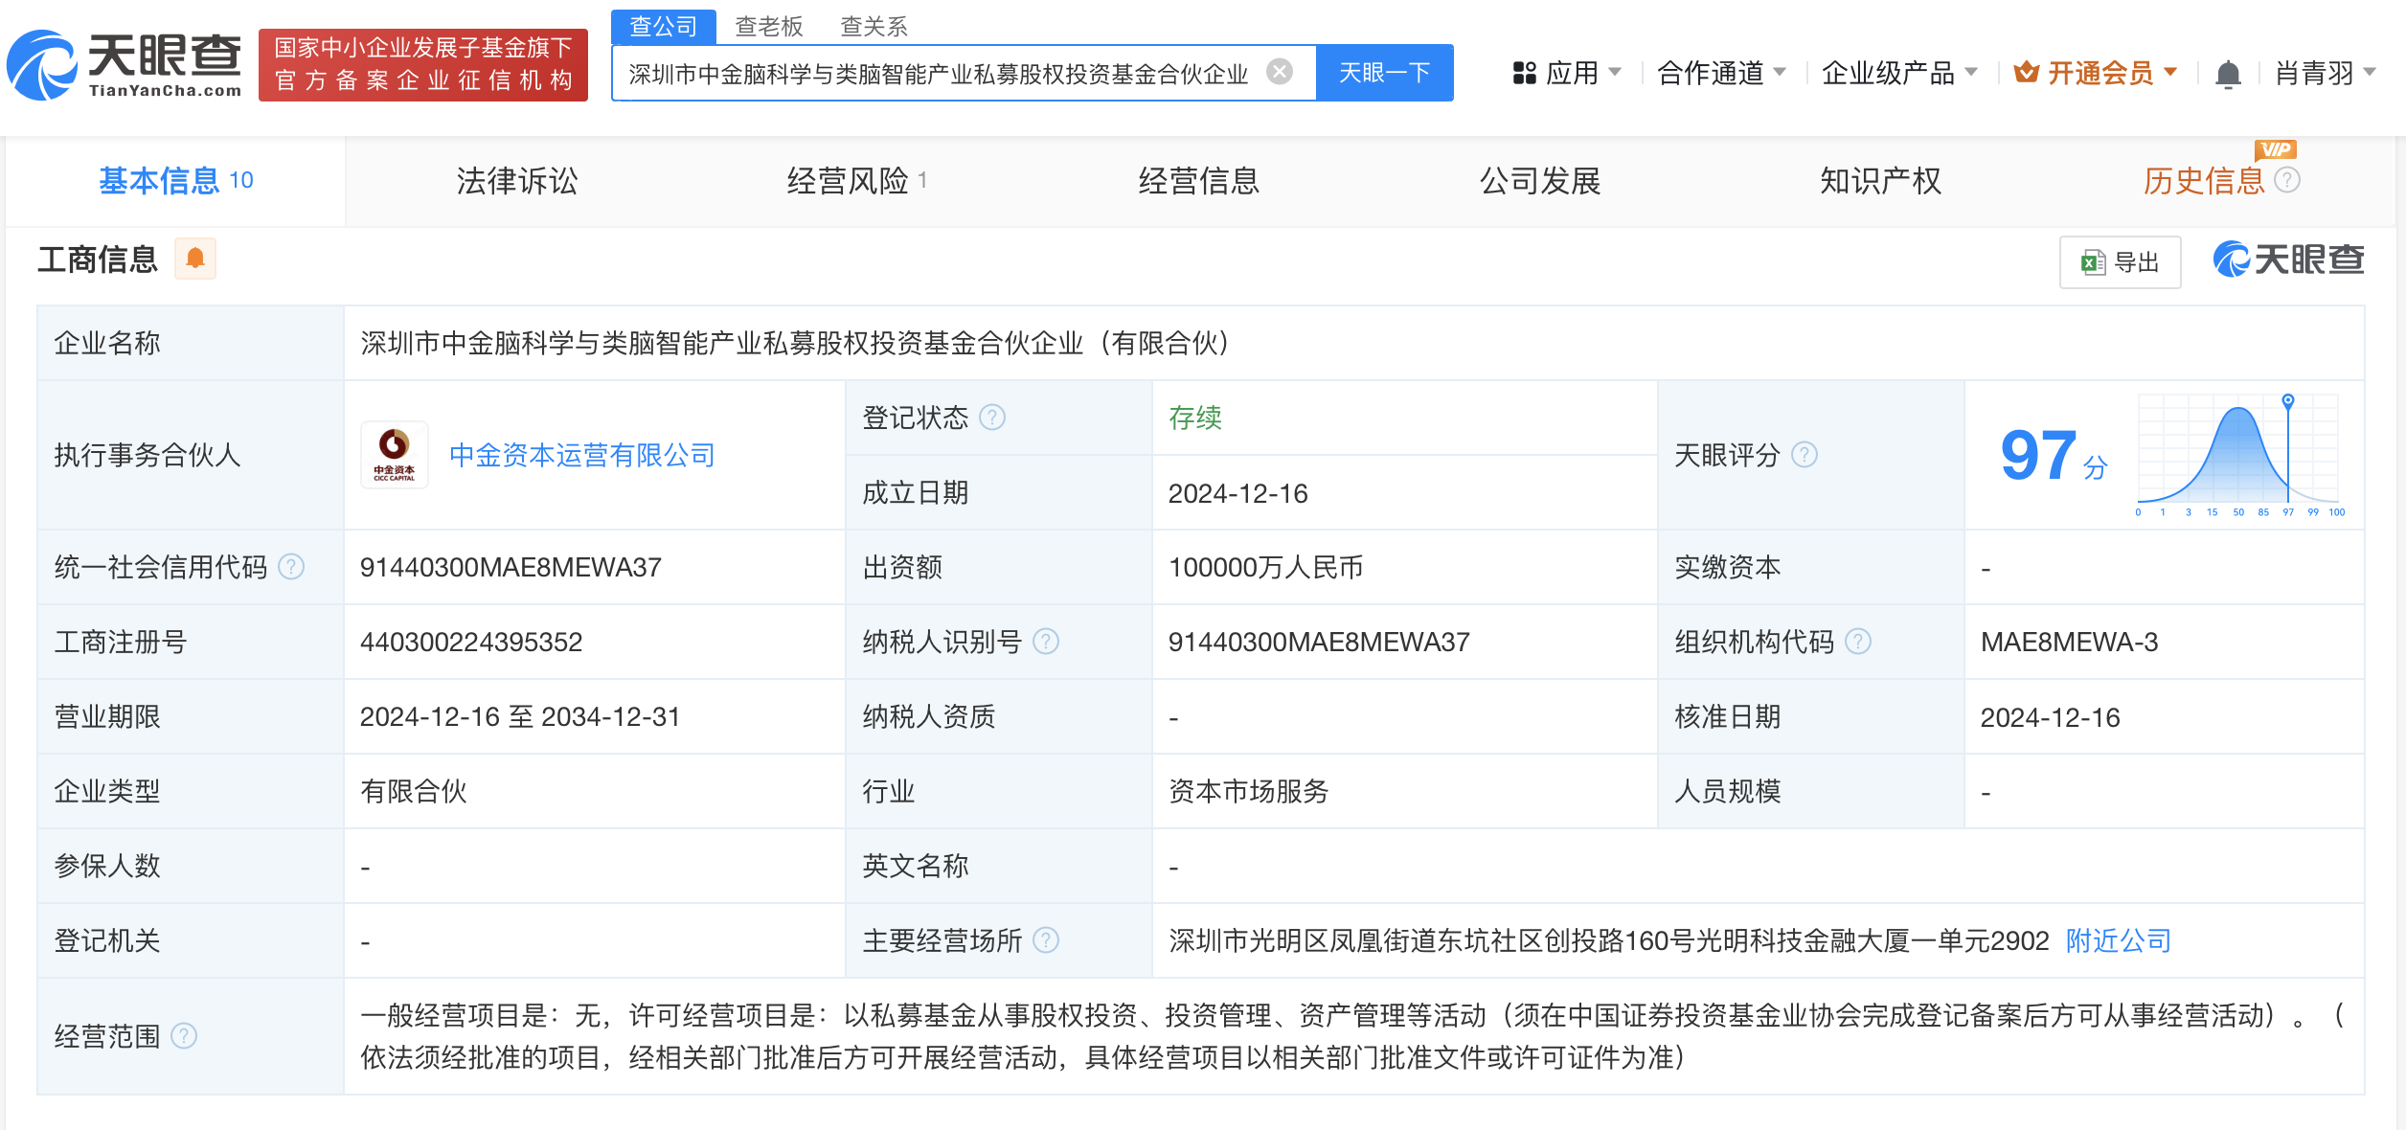
Task: Click orange bell monitor icon beside 工商信息
Action: click(x=195, y=259)
